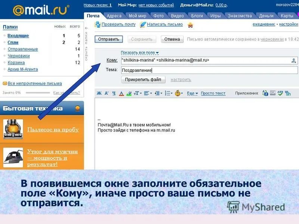The image size is (299, 224).
Task: Open черновиках link in autosave message
Action: click(272, 39)
